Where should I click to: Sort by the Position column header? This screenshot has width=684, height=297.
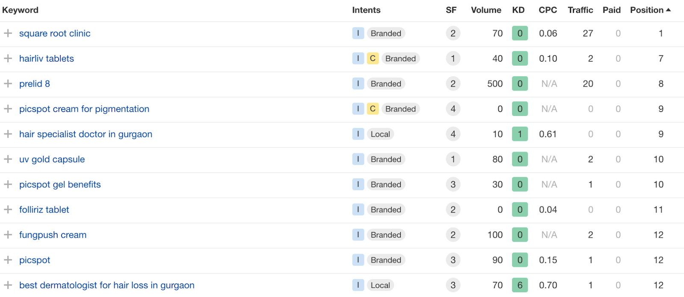tap(650, 10)
